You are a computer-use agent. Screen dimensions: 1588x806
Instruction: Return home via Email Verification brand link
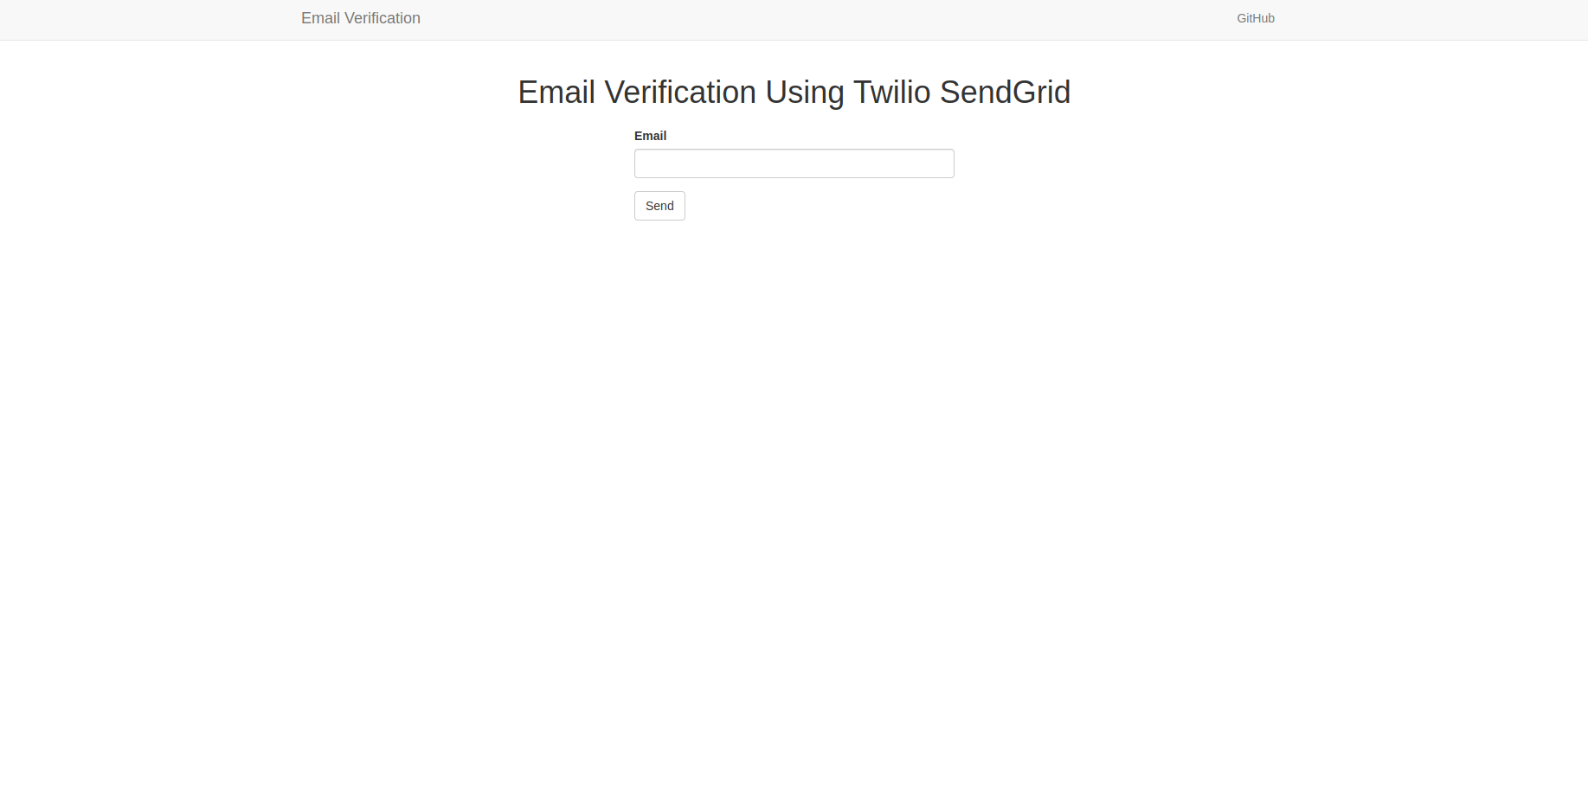[361, 18]
